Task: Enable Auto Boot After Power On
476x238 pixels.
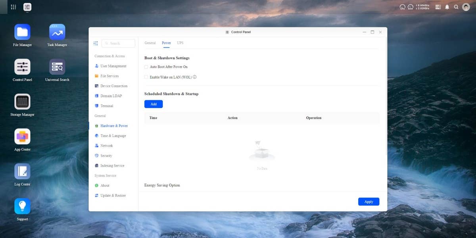Action: (146, 67)
